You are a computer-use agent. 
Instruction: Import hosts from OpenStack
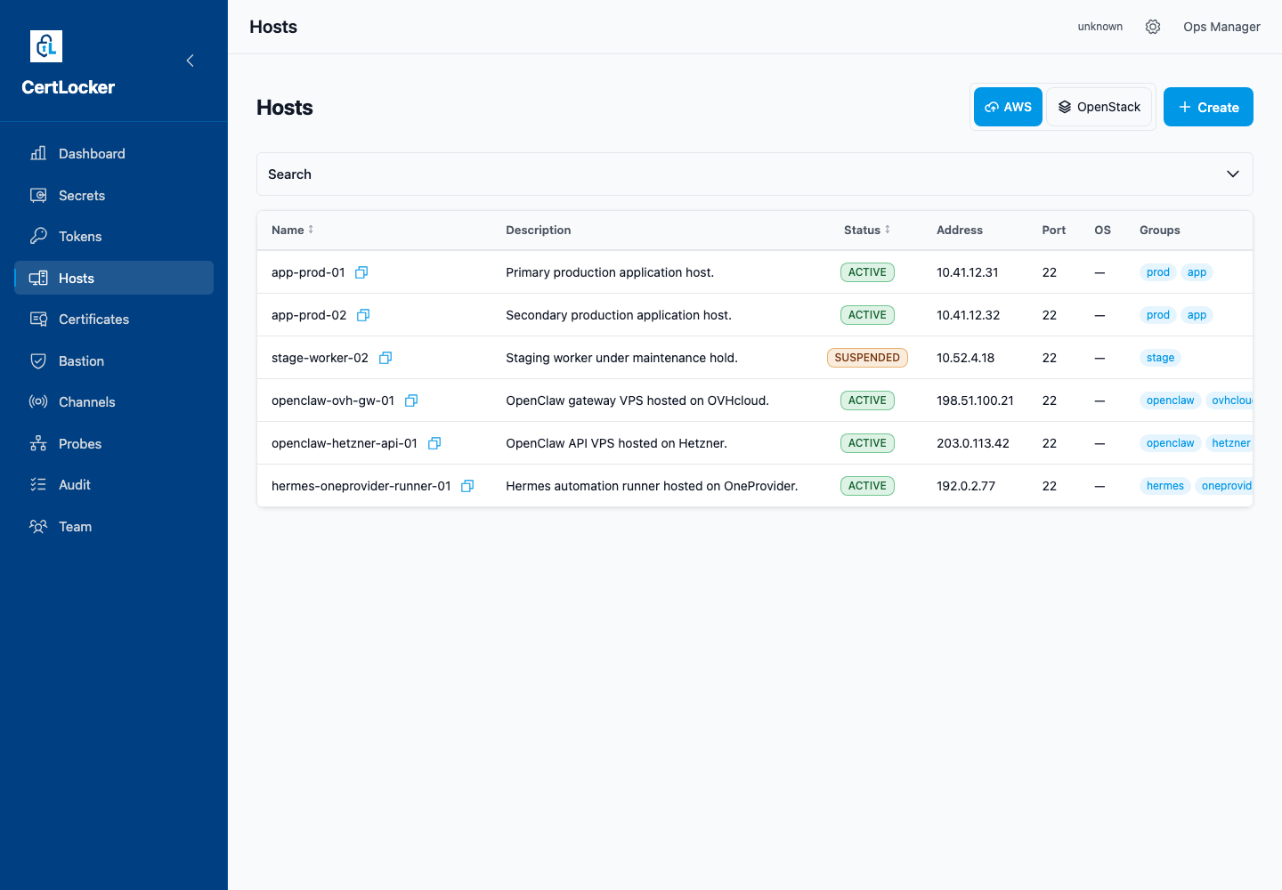(x=1099, y=107)
